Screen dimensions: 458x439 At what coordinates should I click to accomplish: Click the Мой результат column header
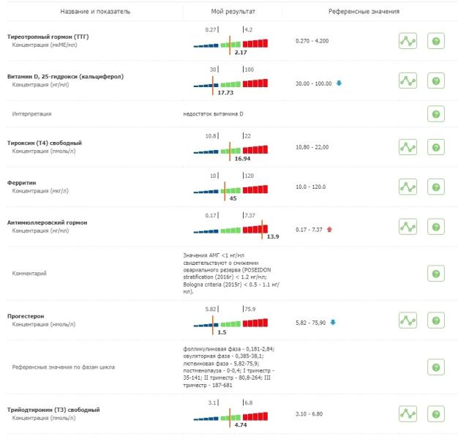pos(230,12)
